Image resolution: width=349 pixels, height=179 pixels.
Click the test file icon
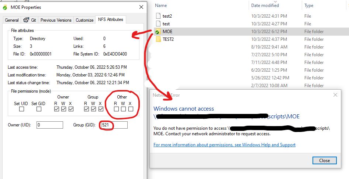pos(158,24)
